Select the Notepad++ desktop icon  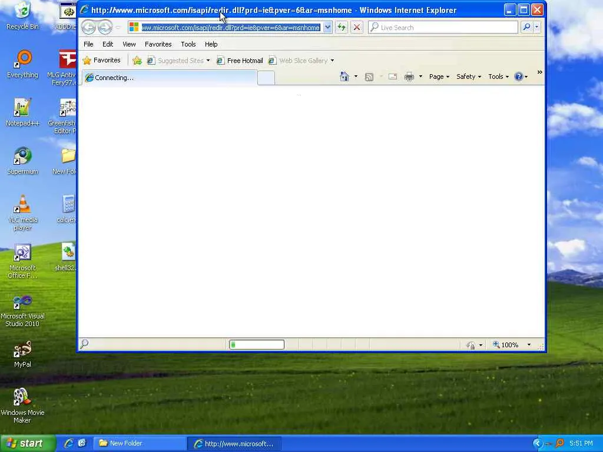[x=22, y=112]
